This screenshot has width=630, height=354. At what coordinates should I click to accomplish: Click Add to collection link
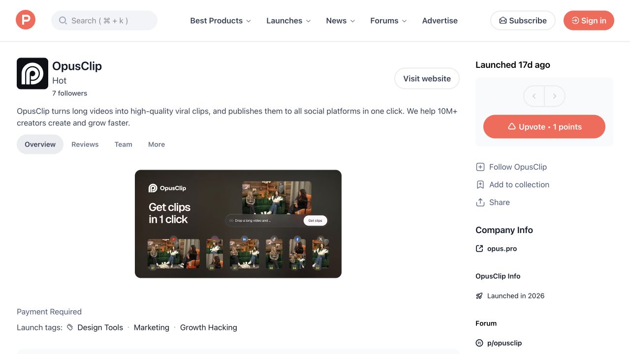[x=519, y=184]
